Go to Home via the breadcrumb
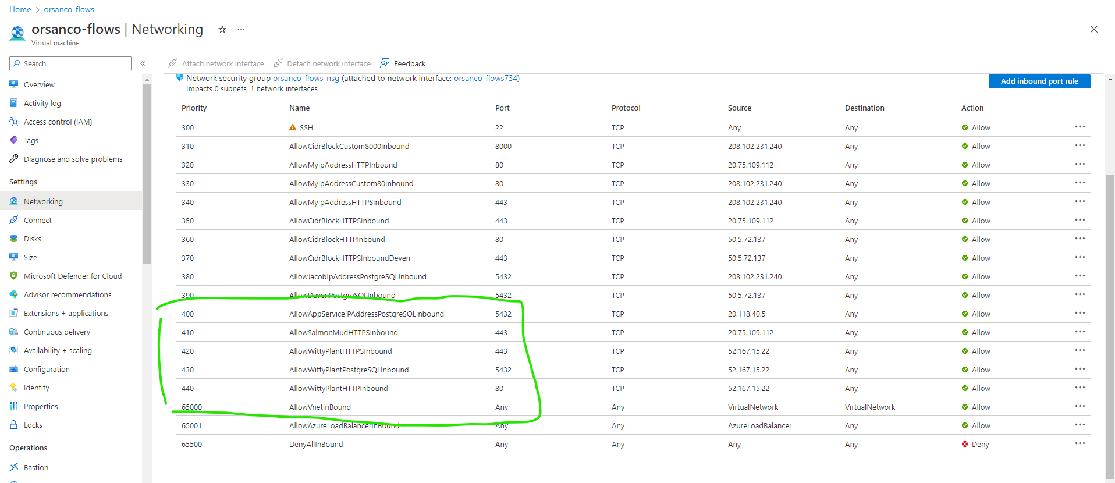Image resolution: width=1115 pixels, height=483 pixels. pos(20,9)
